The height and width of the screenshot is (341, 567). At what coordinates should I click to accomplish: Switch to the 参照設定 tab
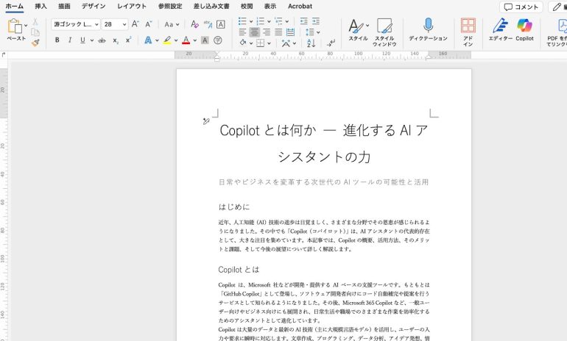[170, 6]
